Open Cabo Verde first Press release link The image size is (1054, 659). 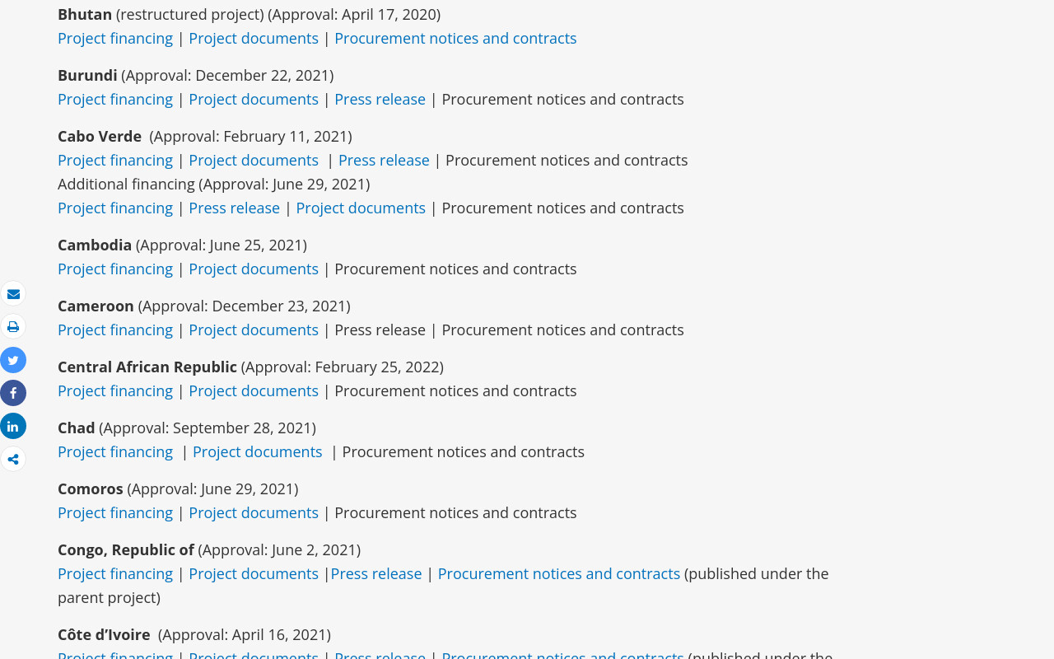[x=384, y=161]
